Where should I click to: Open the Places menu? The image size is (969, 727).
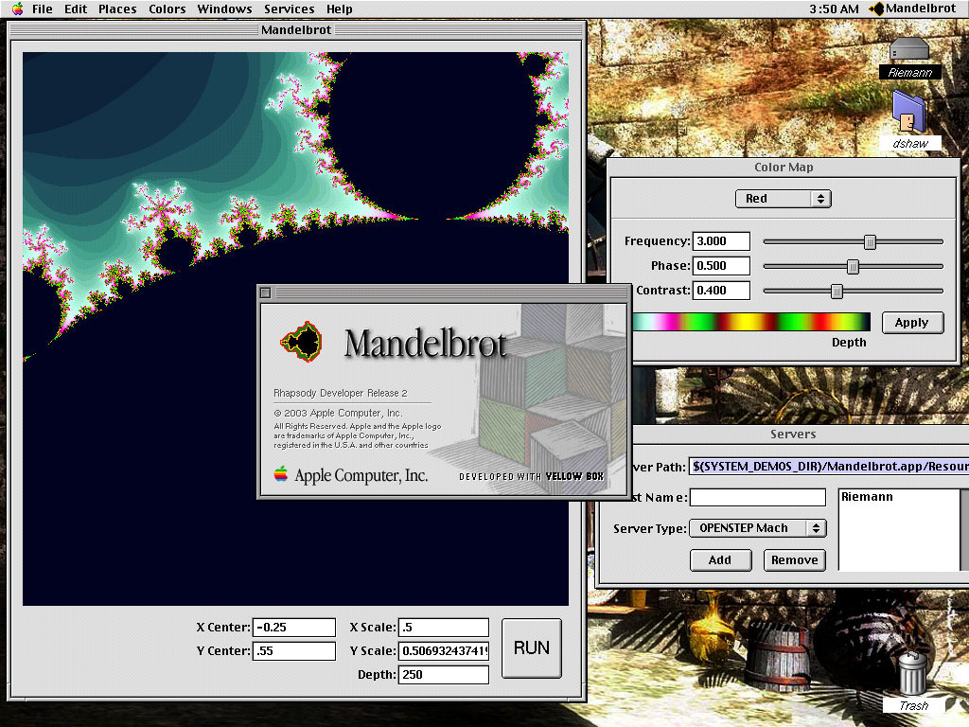pyautogui.click(x=117, y=9)
